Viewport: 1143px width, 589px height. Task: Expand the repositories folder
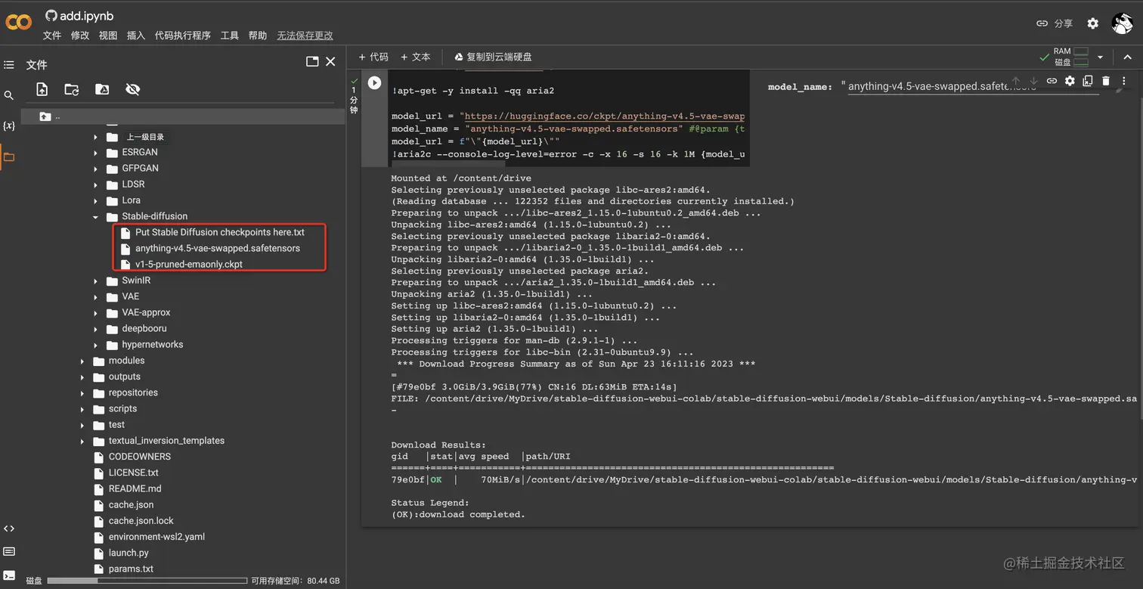[82, 393]
